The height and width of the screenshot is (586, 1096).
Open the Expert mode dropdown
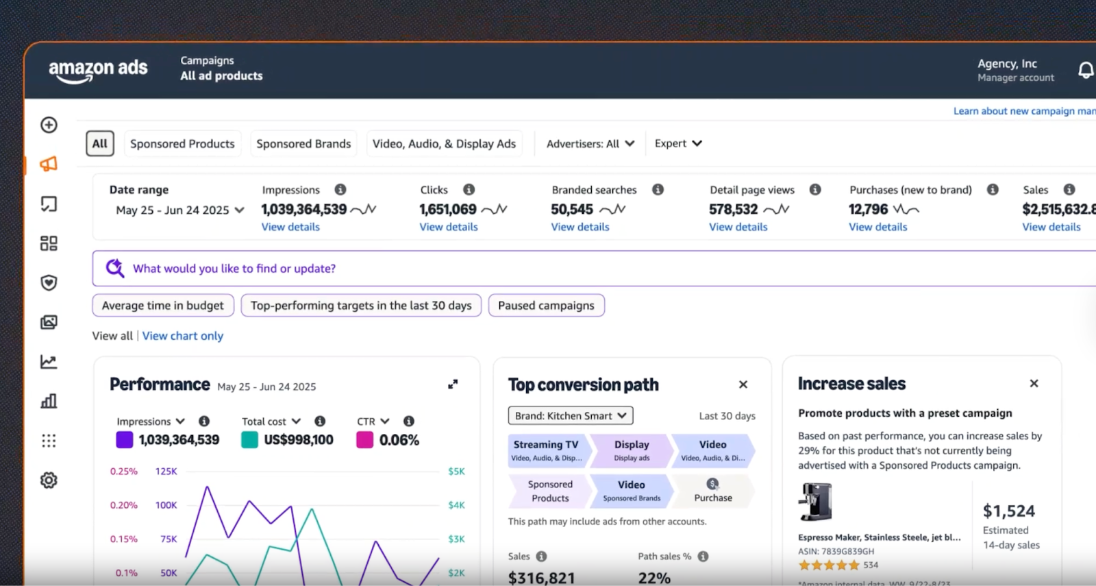[678, 143]
